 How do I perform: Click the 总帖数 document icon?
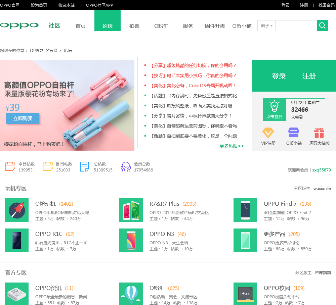(x=84, y=167)
